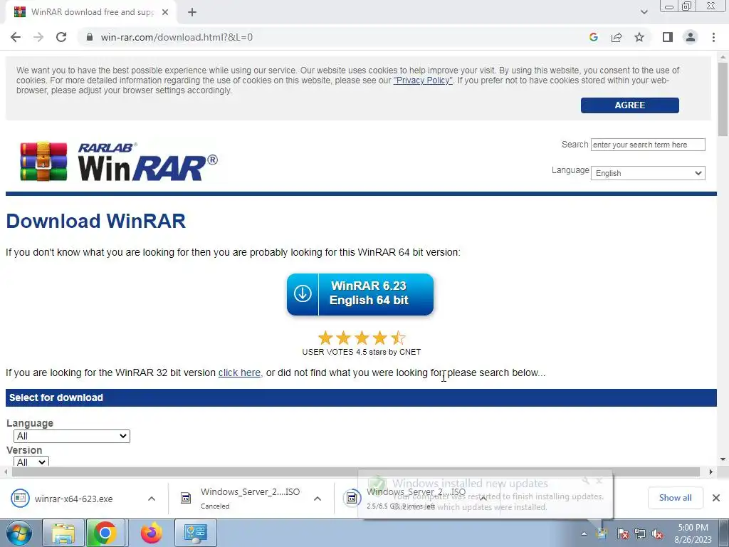Viewport: 729px width, 547px height.
Task: Expand options for winrar-x64-623.exe download
Action: click(x=152, y=499)
